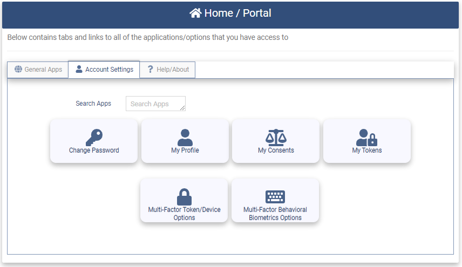Click the padlock icon for Multi-Factor Token/Device
Viewport: 462px width, 267px height.
[x=185, y=196]
